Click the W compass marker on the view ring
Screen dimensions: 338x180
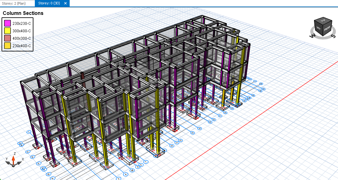coord(313,35)
